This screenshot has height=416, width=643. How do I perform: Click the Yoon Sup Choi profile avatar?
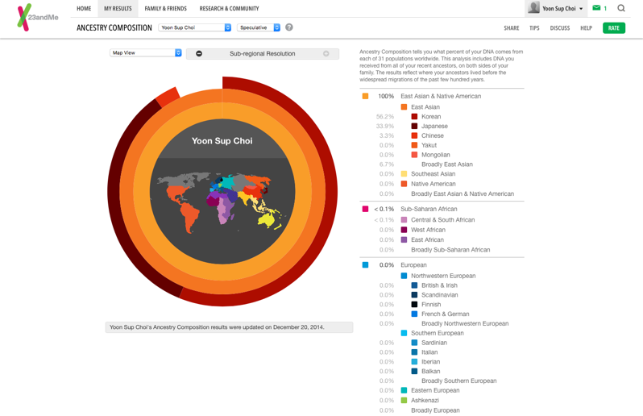tap(533, 8)
